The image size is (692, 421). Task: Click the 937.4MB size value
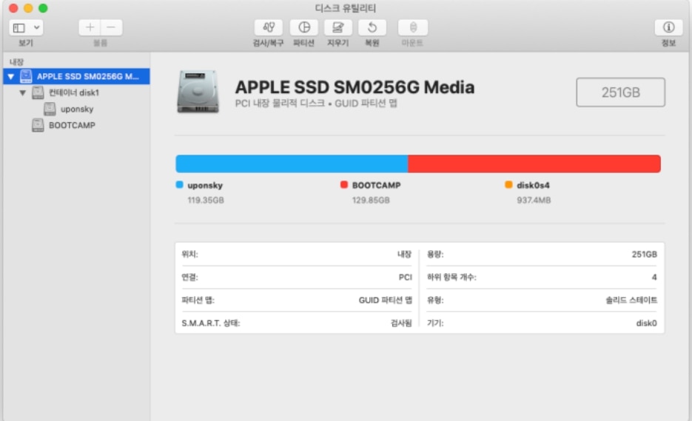click(x=534, y=201)
